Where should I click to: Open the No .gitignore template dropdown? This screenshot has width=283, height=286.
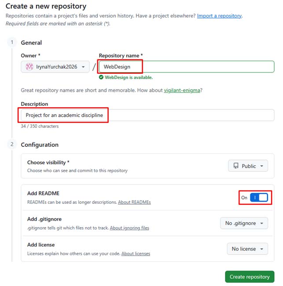pyautogui.click(x=244, y=223)
